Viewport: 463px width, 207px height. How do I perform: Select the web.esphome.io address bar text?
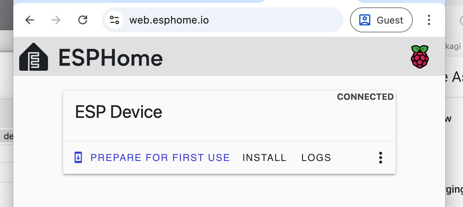click(x=169, y=20)
